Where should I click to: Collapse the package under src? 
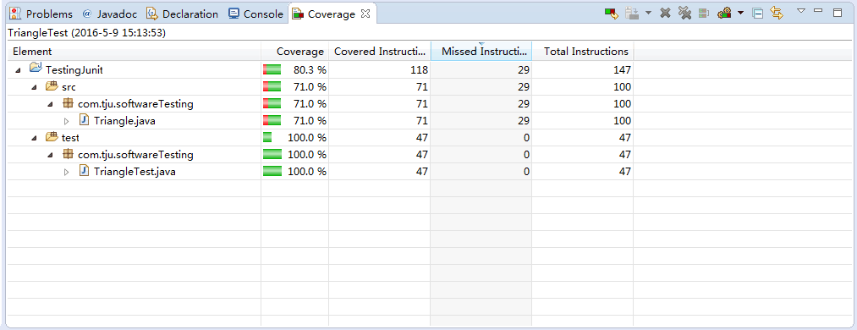click(x=50, y=104)
